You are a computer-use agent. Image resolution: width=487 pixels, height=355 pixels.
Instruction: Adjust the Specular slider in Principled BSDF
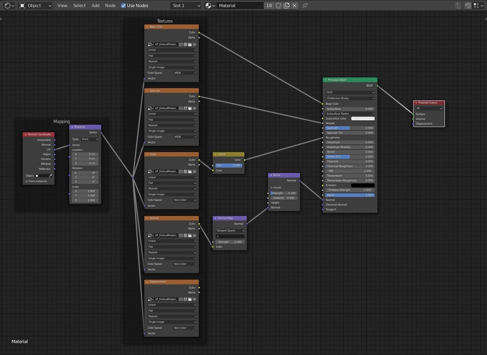(350, 128)
